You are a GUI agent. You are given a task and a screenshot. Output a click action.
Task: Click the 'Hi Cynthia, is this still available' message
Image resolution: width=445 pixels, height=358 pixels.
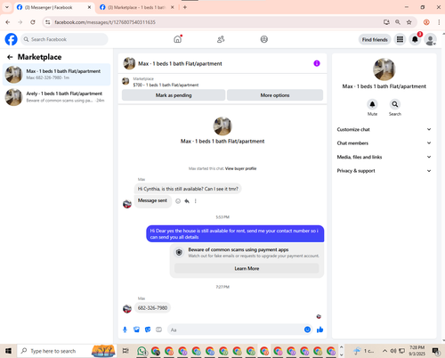click(x=188, y=189)
